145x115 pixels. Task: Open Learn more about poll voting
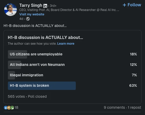tap(66, 44)
